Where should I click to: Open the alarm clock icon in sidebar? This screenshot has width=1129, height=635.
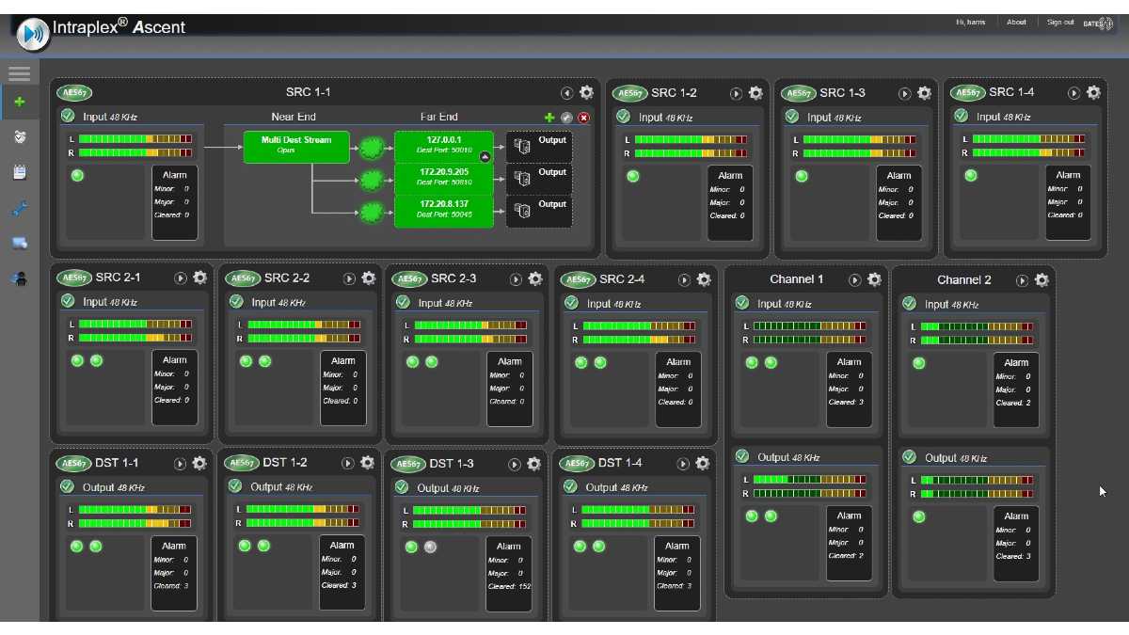pyautogui.click(x=19, y=137)
